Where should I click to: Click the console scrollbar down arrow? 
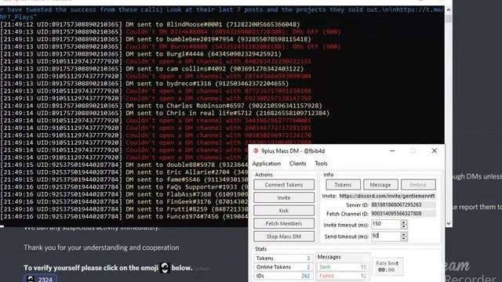[449, 223]
